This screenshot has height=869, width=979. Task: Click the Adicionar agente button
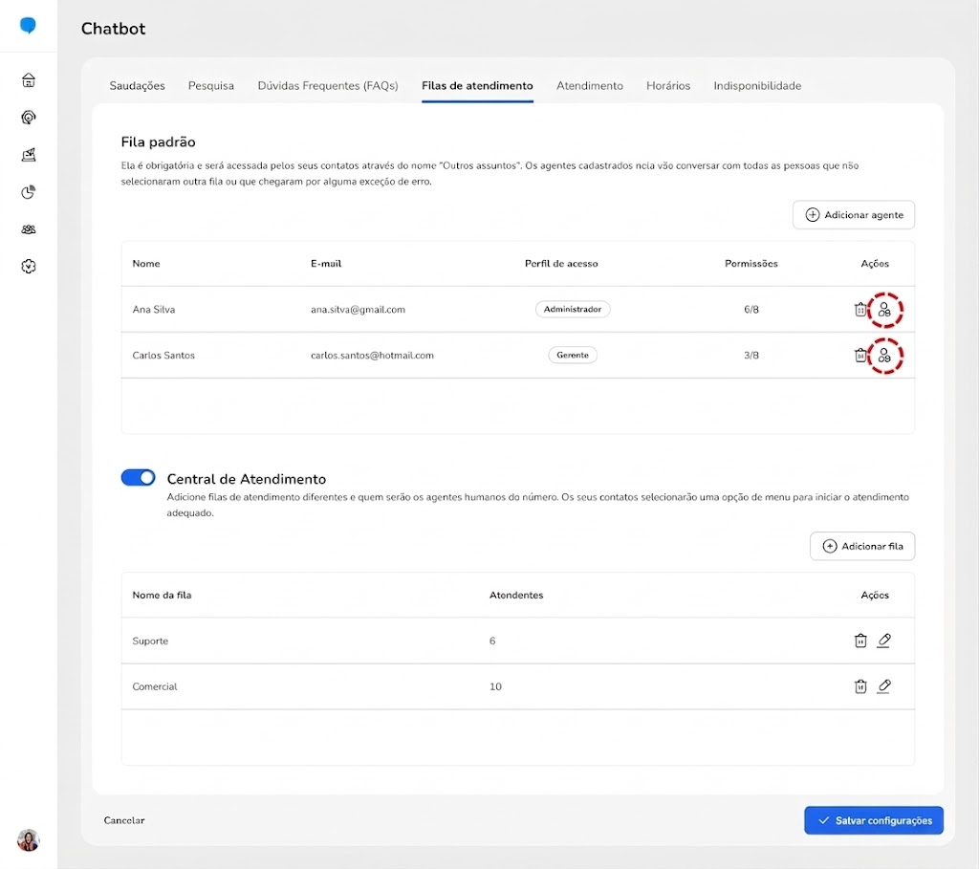pos(854,215)
